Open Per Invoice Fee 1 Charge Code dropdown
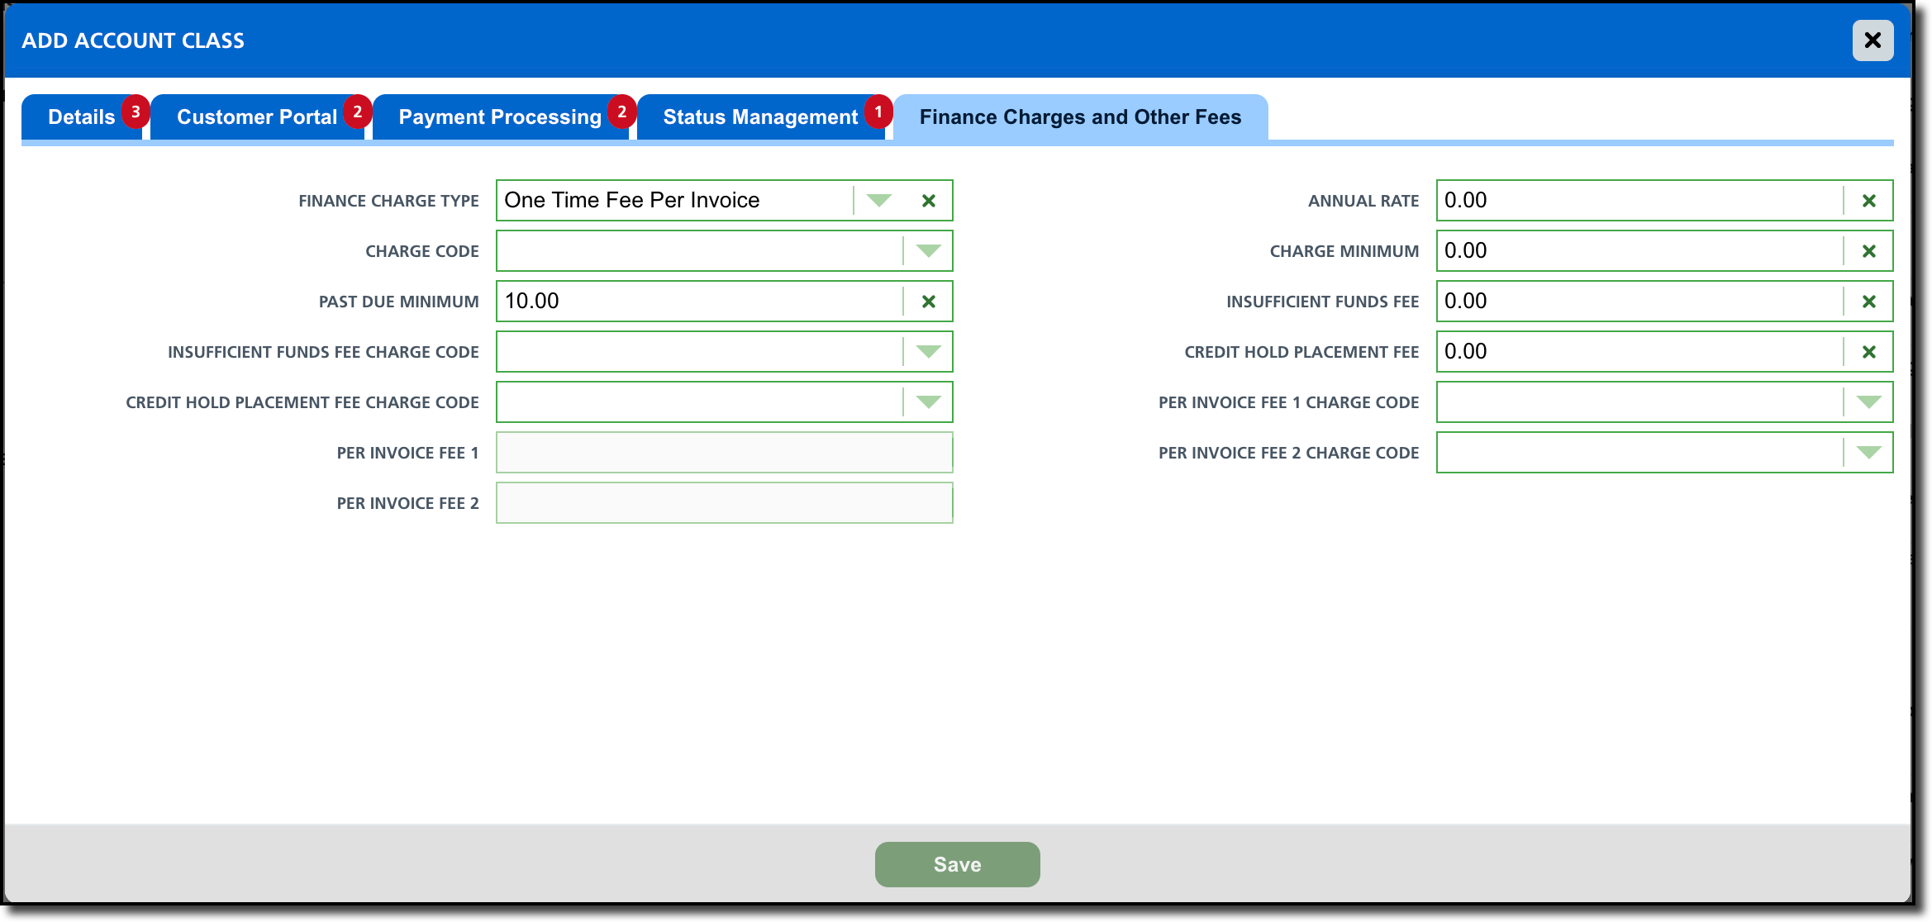The image size is (1932, 922). pos(1868,402)
